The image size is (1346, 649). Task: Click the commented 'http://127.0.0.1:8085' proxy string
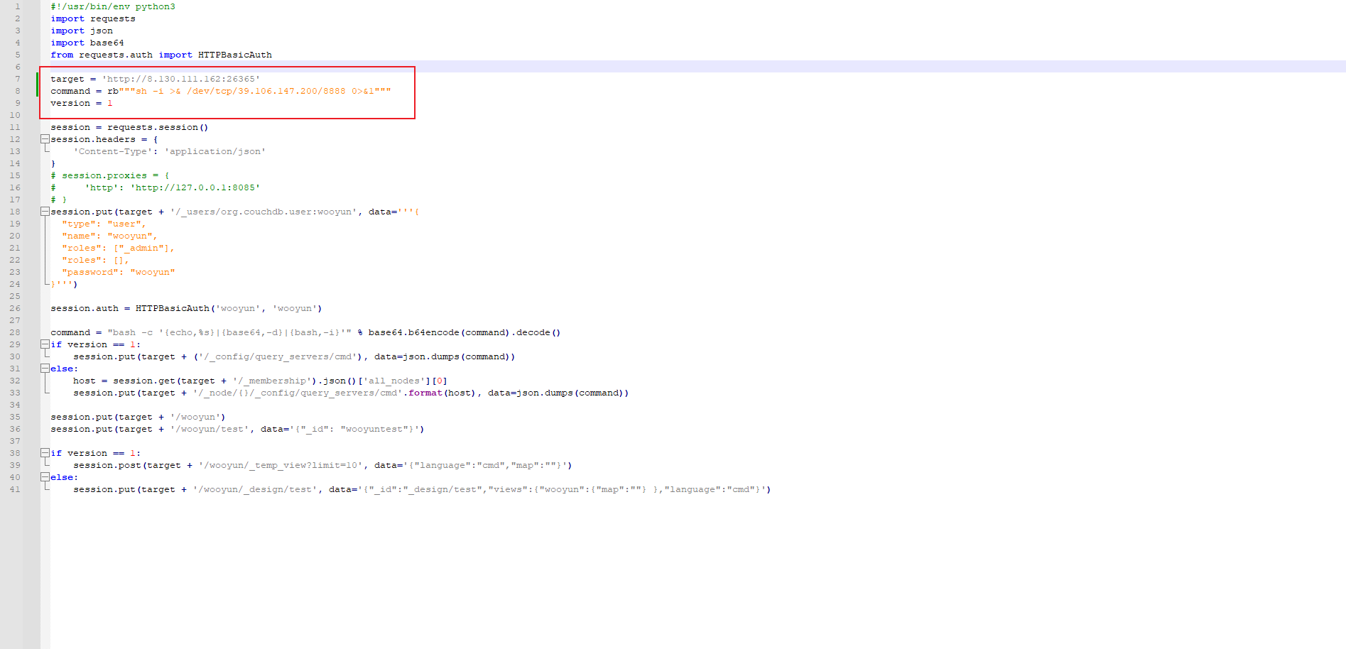coord(195,187)
